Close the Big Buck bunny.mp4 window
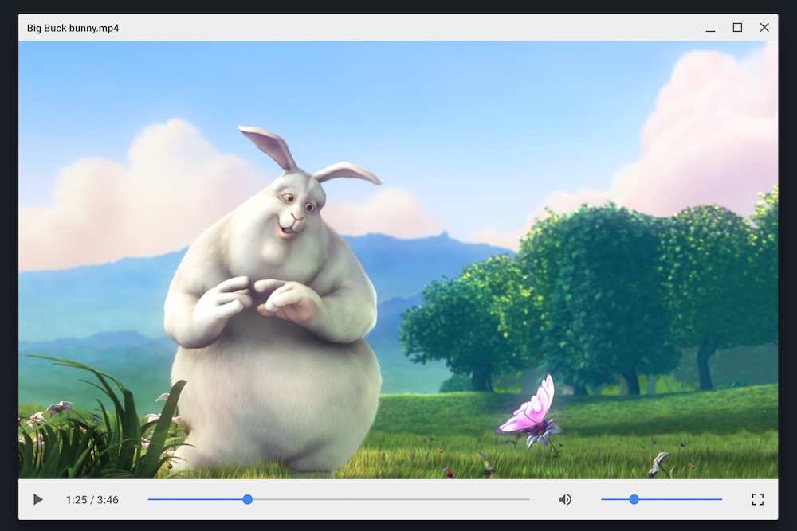Viewport: 797px width, 531px height. (x=764, y=28)
